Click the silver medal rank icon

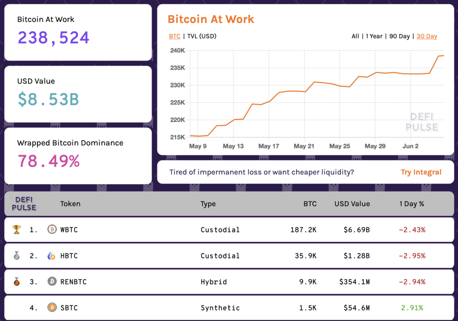(17, 256)
